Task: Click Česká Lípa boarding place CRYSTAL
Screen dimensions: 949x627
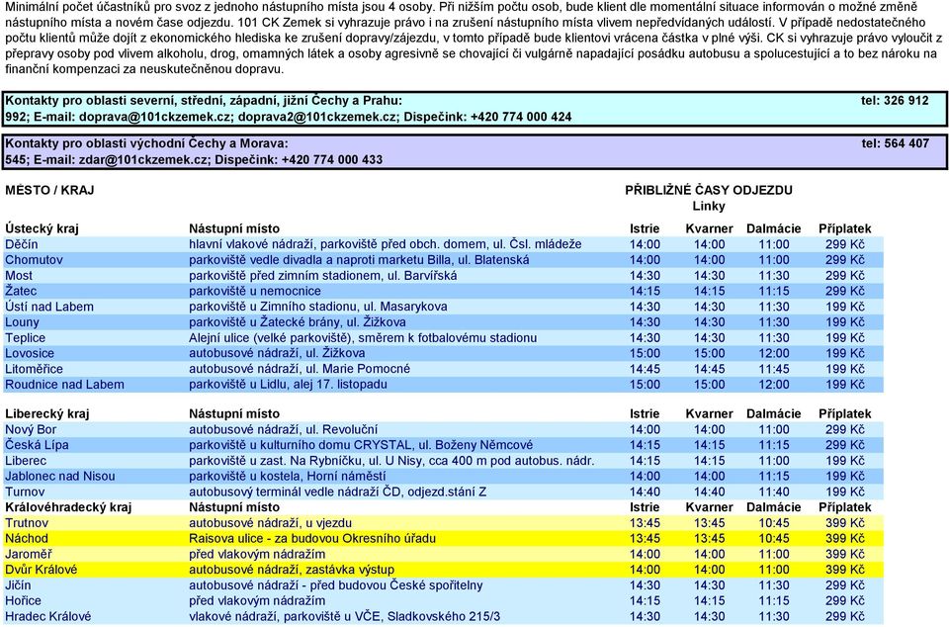Action: pos(361,445)
